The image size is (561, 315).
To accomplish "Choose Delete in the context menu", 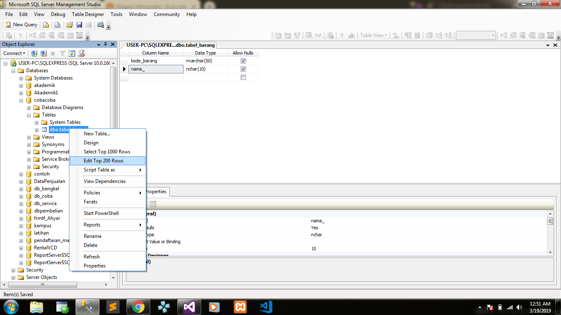I will pyautogui.click(x=108, y=245).
